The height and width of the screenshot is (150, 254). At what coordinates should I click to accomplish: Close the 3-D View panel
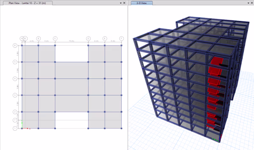point(252,3)
